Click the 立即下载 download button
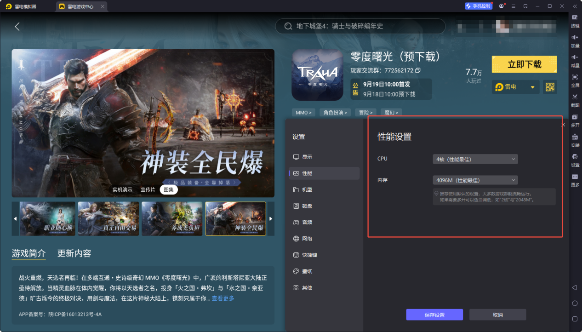This screenshot has width=582, height=332. [x=524, y=64]
